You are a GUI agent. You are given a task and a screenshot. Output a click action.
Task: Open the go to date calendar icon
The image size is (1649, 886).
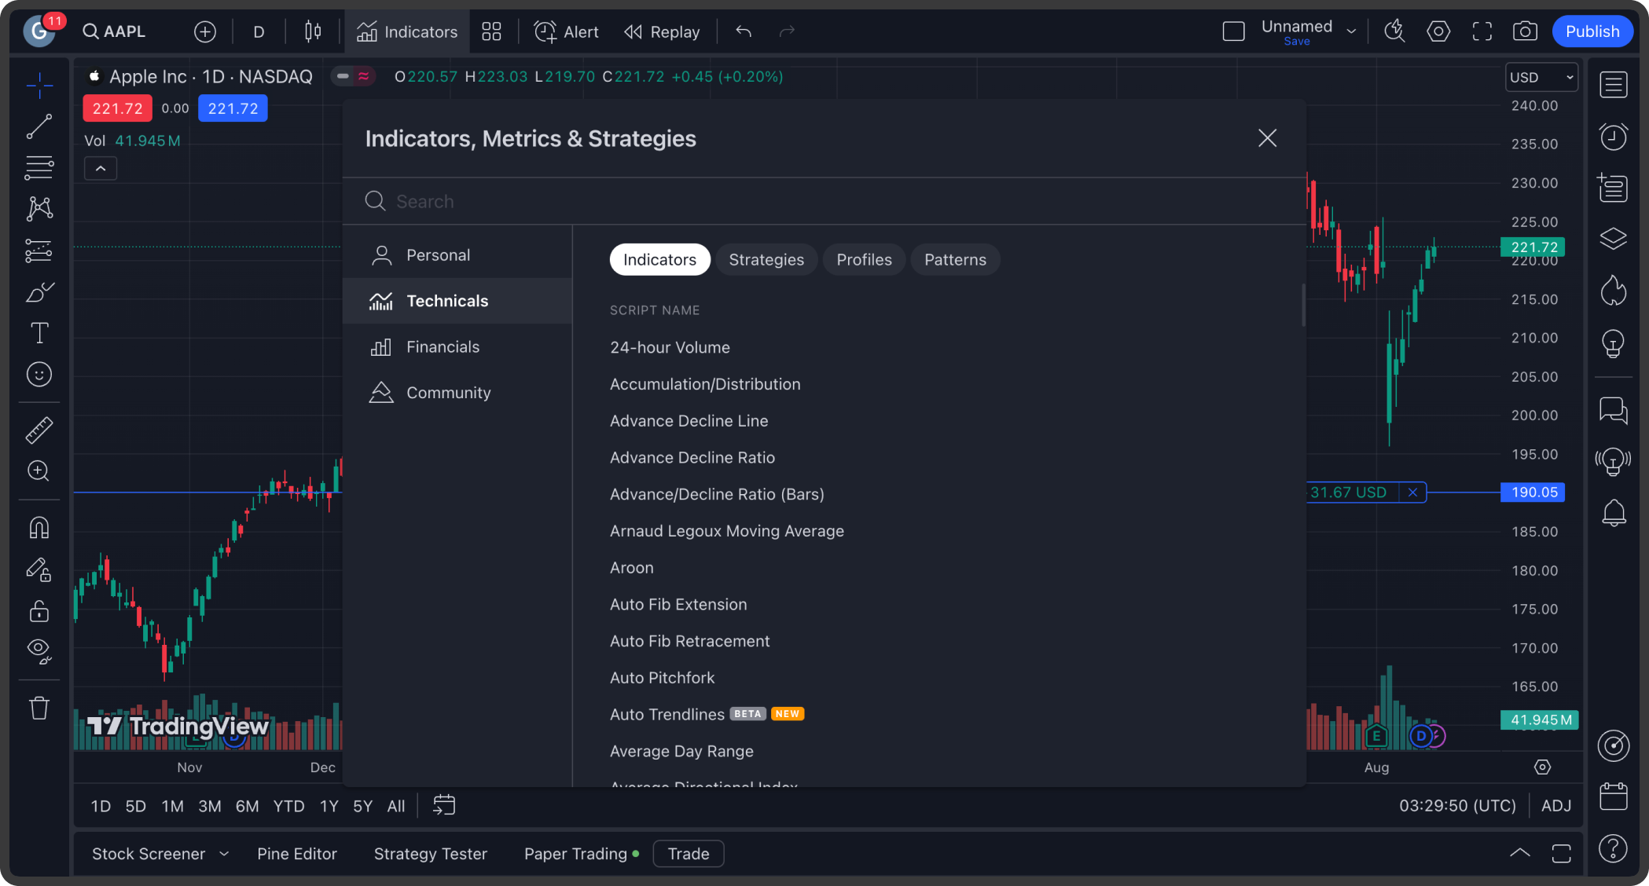click(444, 806)
